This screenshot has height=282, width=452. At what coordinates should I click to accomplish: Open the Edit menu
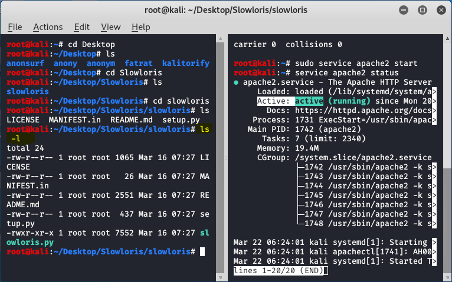[82, 27]
